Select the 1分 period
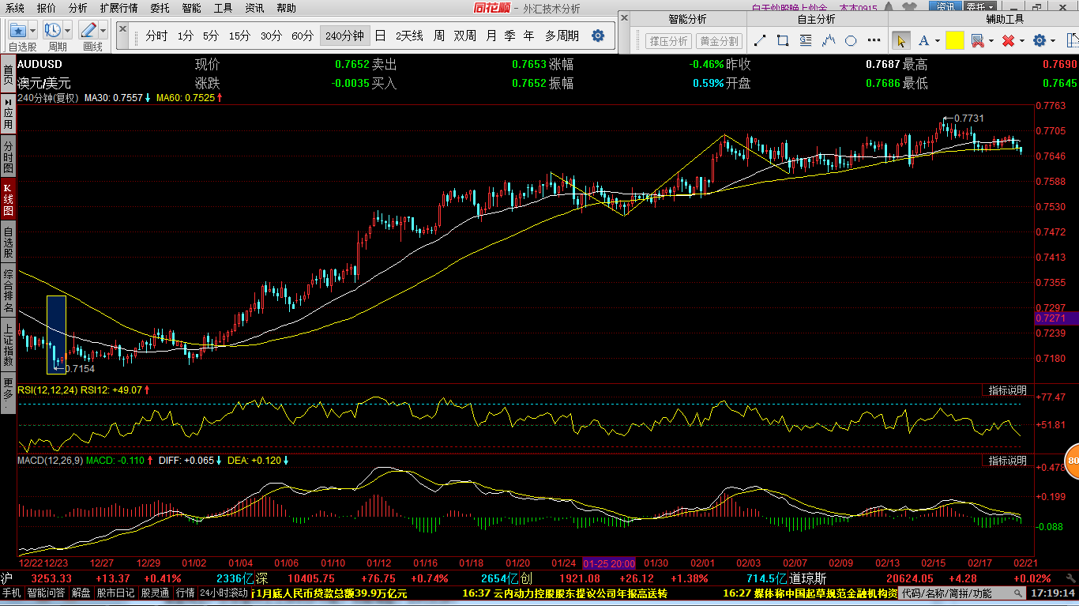Viewport: 1079px width, 606px height. [x=185, y=36]
